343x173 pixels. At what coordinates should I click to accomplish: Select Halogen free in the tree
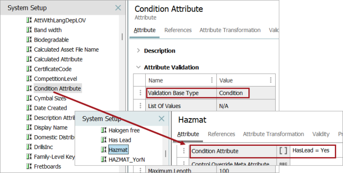[x=124, y=130]
